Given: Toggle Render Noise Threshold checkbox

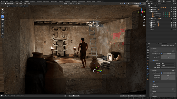Looking at the screenshot, I should (162, 73).
